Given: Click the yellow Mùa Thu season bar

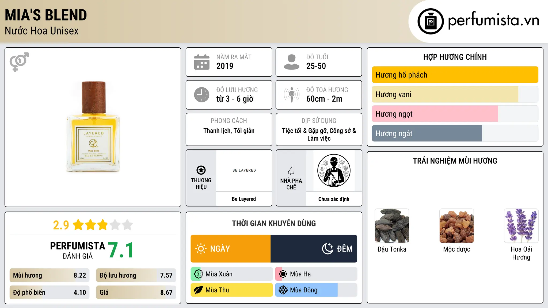Looking at the screenshot, I should [x=232, y=290].
